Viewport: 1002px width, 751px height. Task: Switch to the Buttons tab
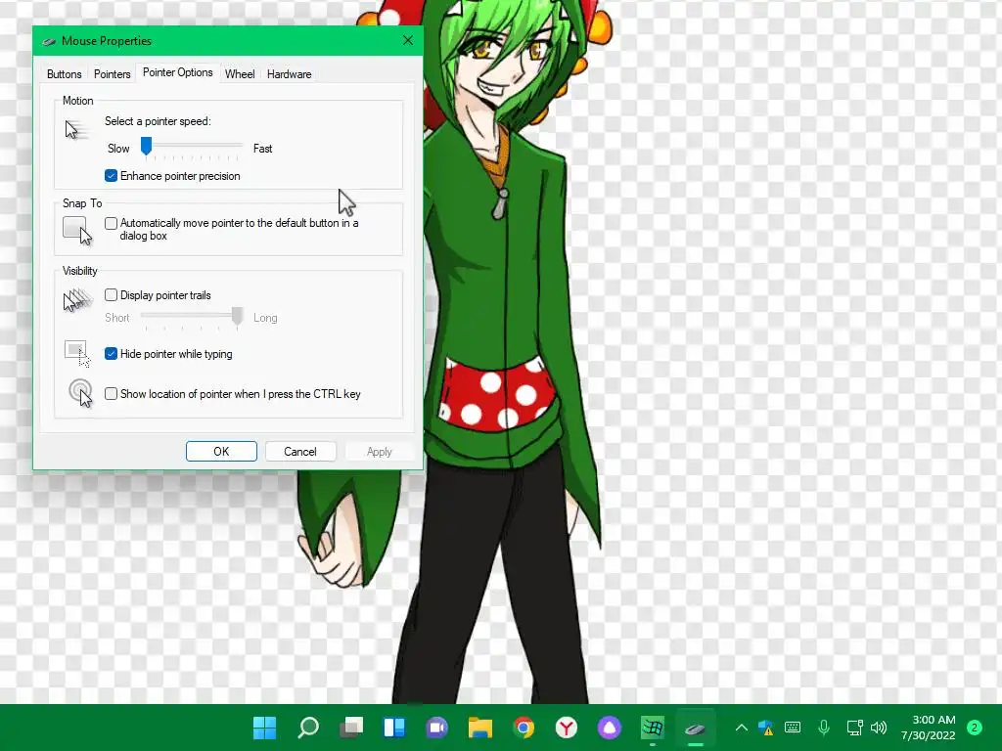coord(64,74)
